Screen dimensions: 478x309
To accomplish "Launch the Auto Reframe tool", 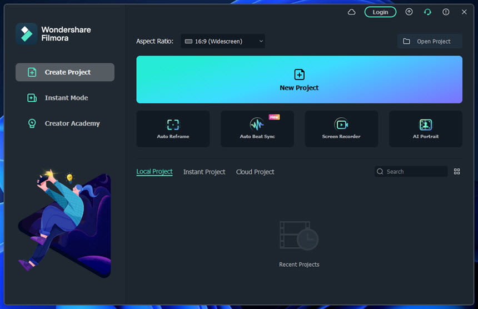I will [x=173, y=129].
